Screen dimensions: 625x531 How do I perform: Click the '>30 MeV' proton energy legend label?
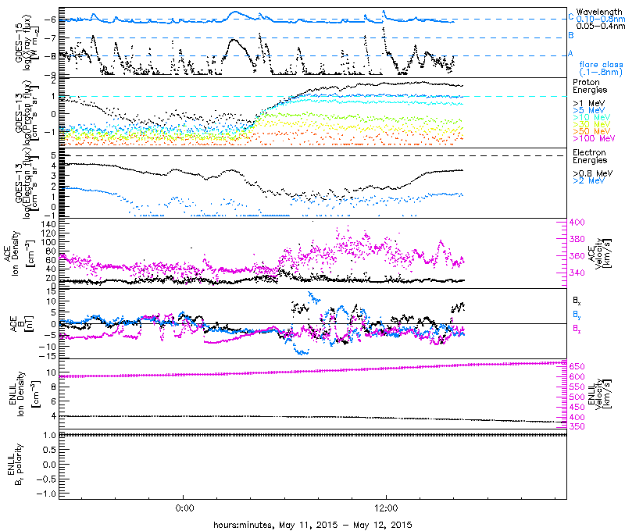click(x=591, y=124)
